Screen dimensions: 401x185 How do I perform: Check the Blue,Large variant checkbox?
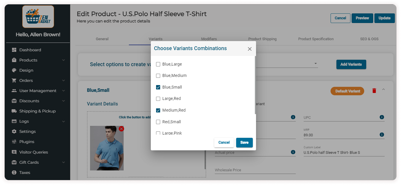coord(158,64)
